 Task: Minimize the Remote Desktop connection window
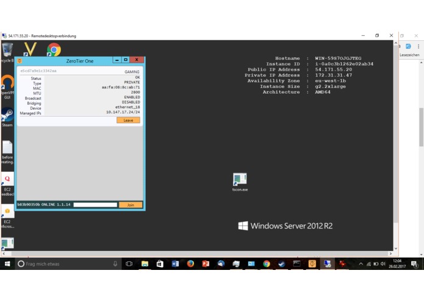click(363, 35)
